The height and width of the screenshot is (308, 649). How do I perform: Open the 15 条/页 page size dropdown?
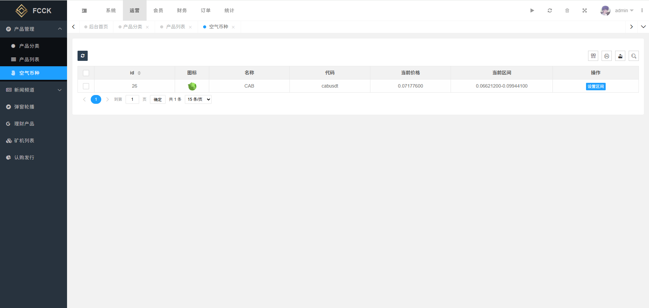click(x=198, y=99)
